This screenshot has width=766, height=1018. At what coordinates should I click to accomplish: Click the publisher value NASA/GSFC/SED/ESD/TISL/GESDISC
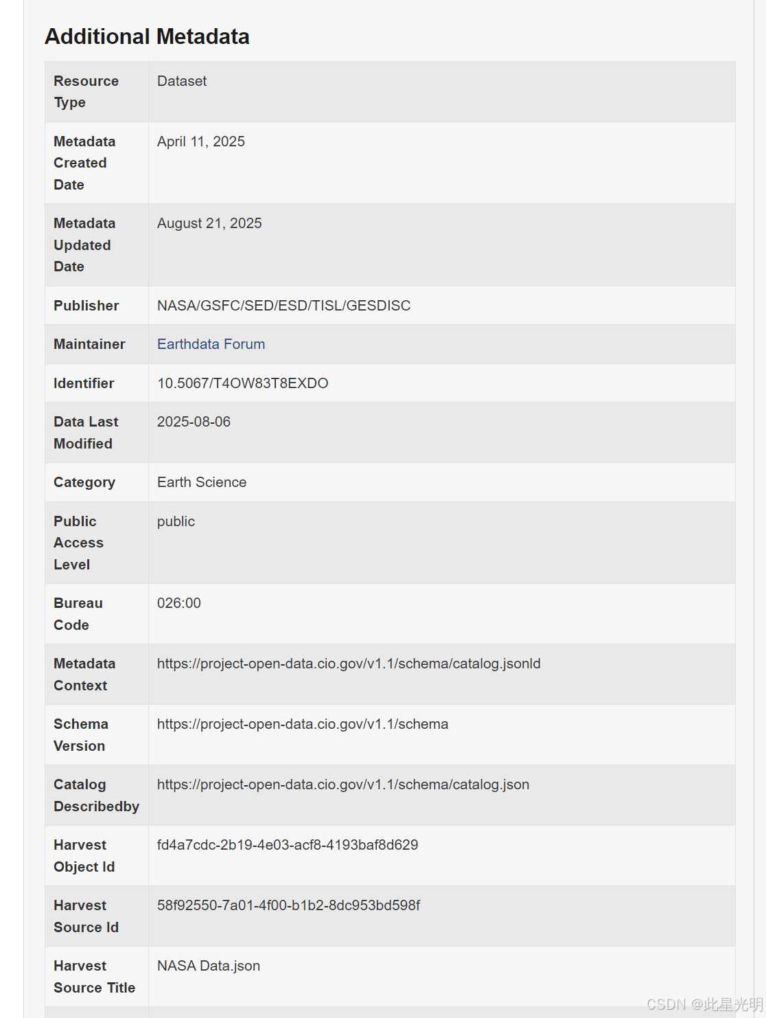[283, 306]
